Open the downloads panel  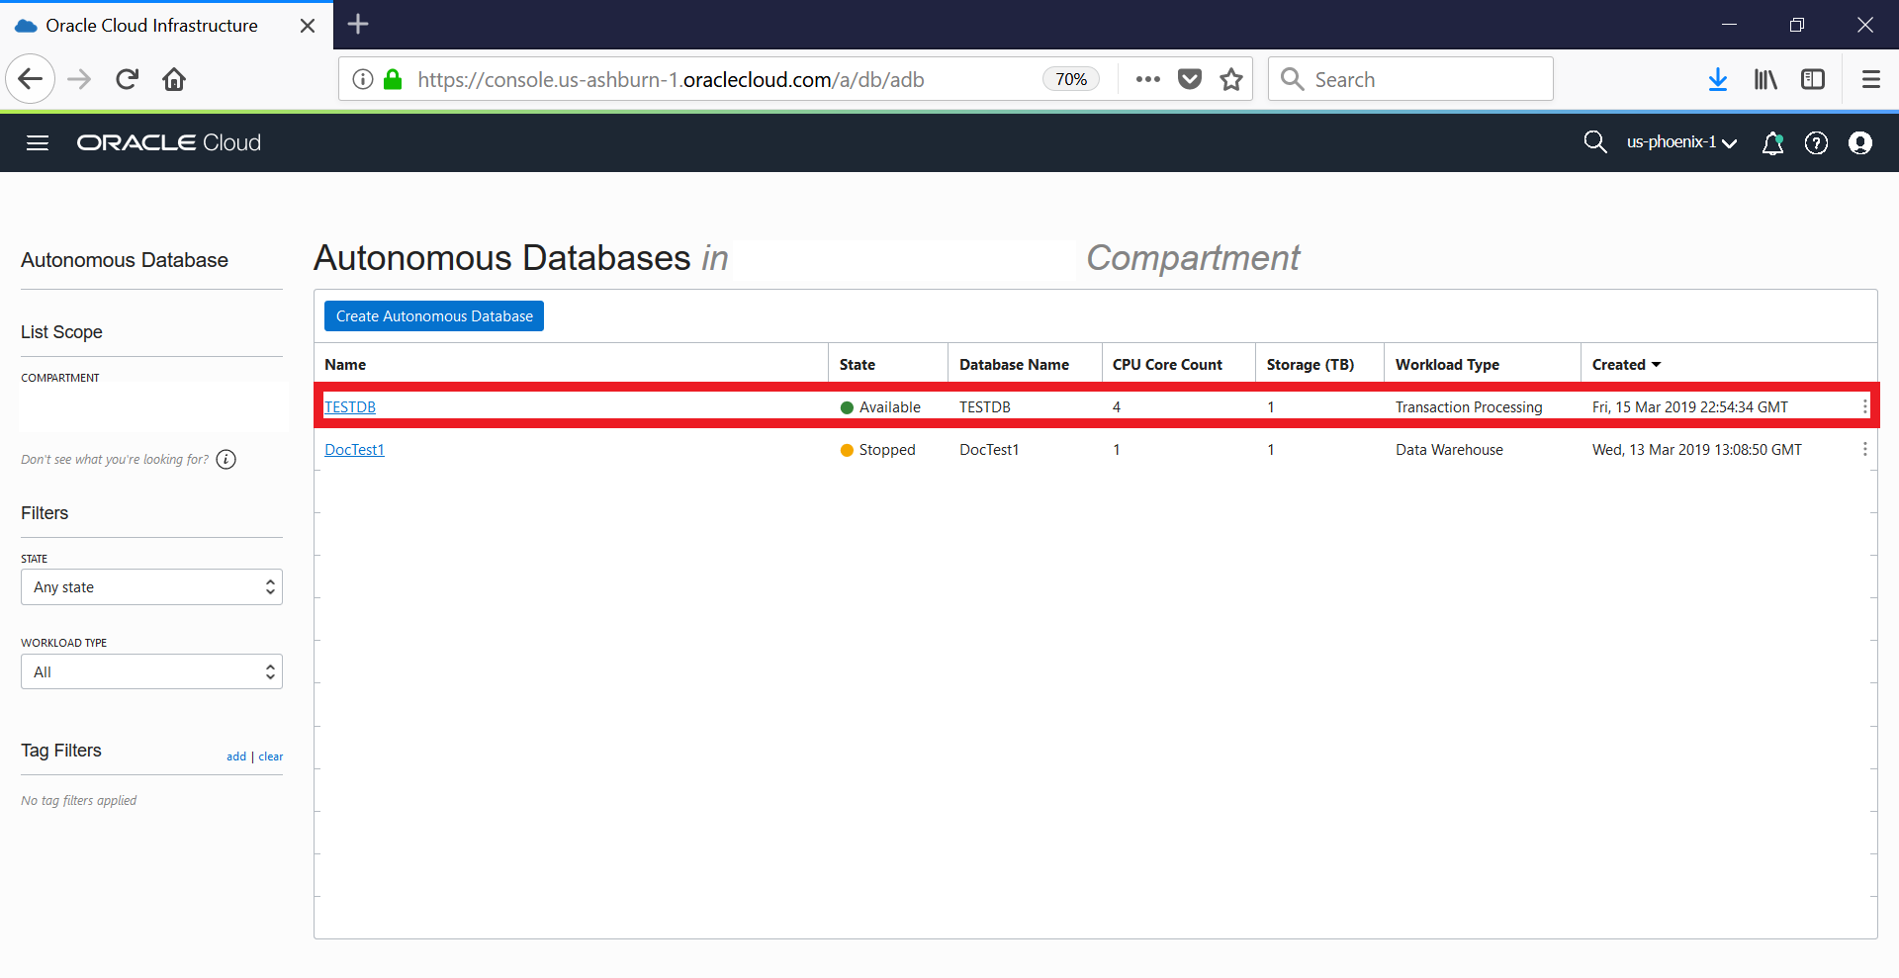point(1718,79)
